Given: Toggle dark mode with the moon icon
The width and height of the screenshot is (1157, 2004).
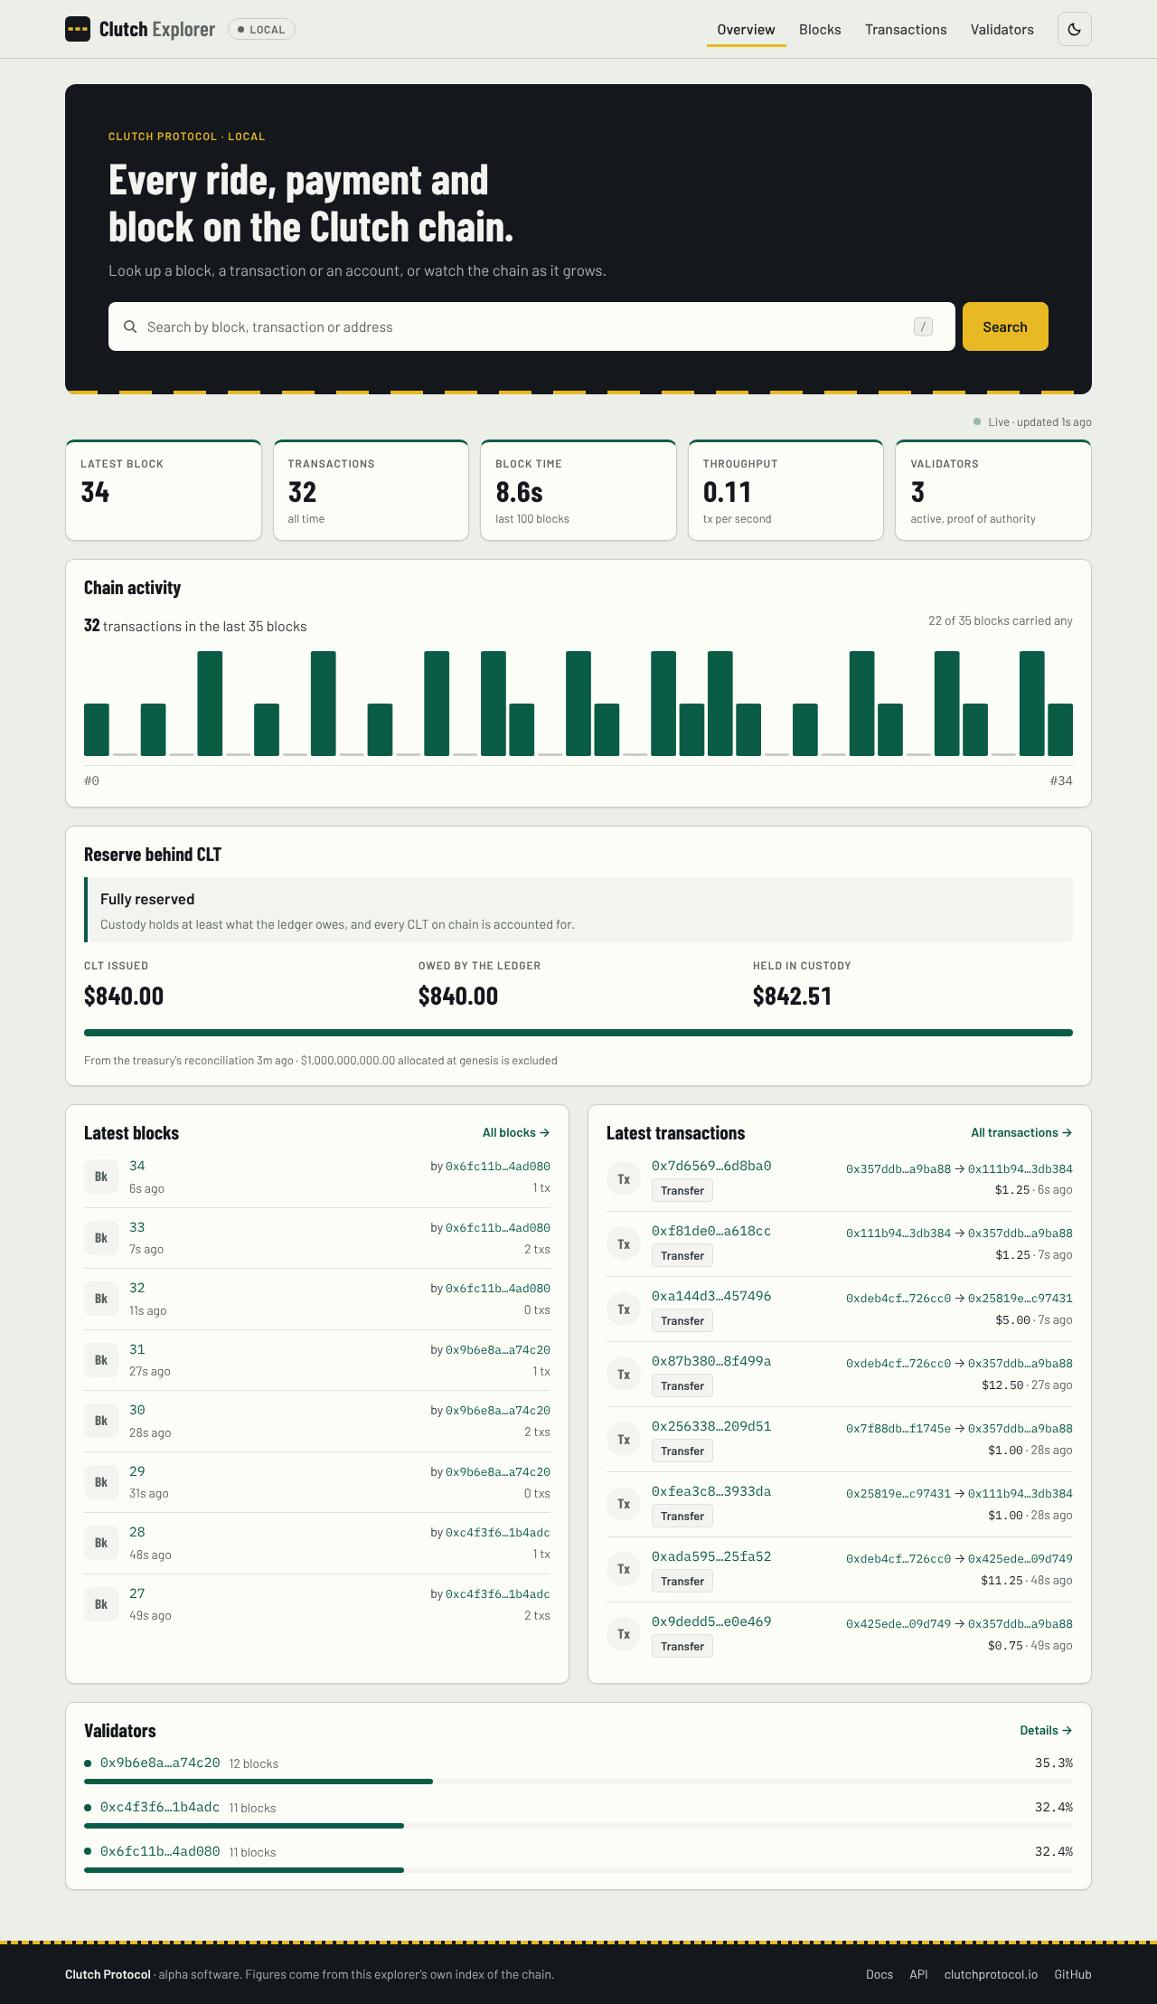Looking at the screenshot, I should [x=1074, y=29].
